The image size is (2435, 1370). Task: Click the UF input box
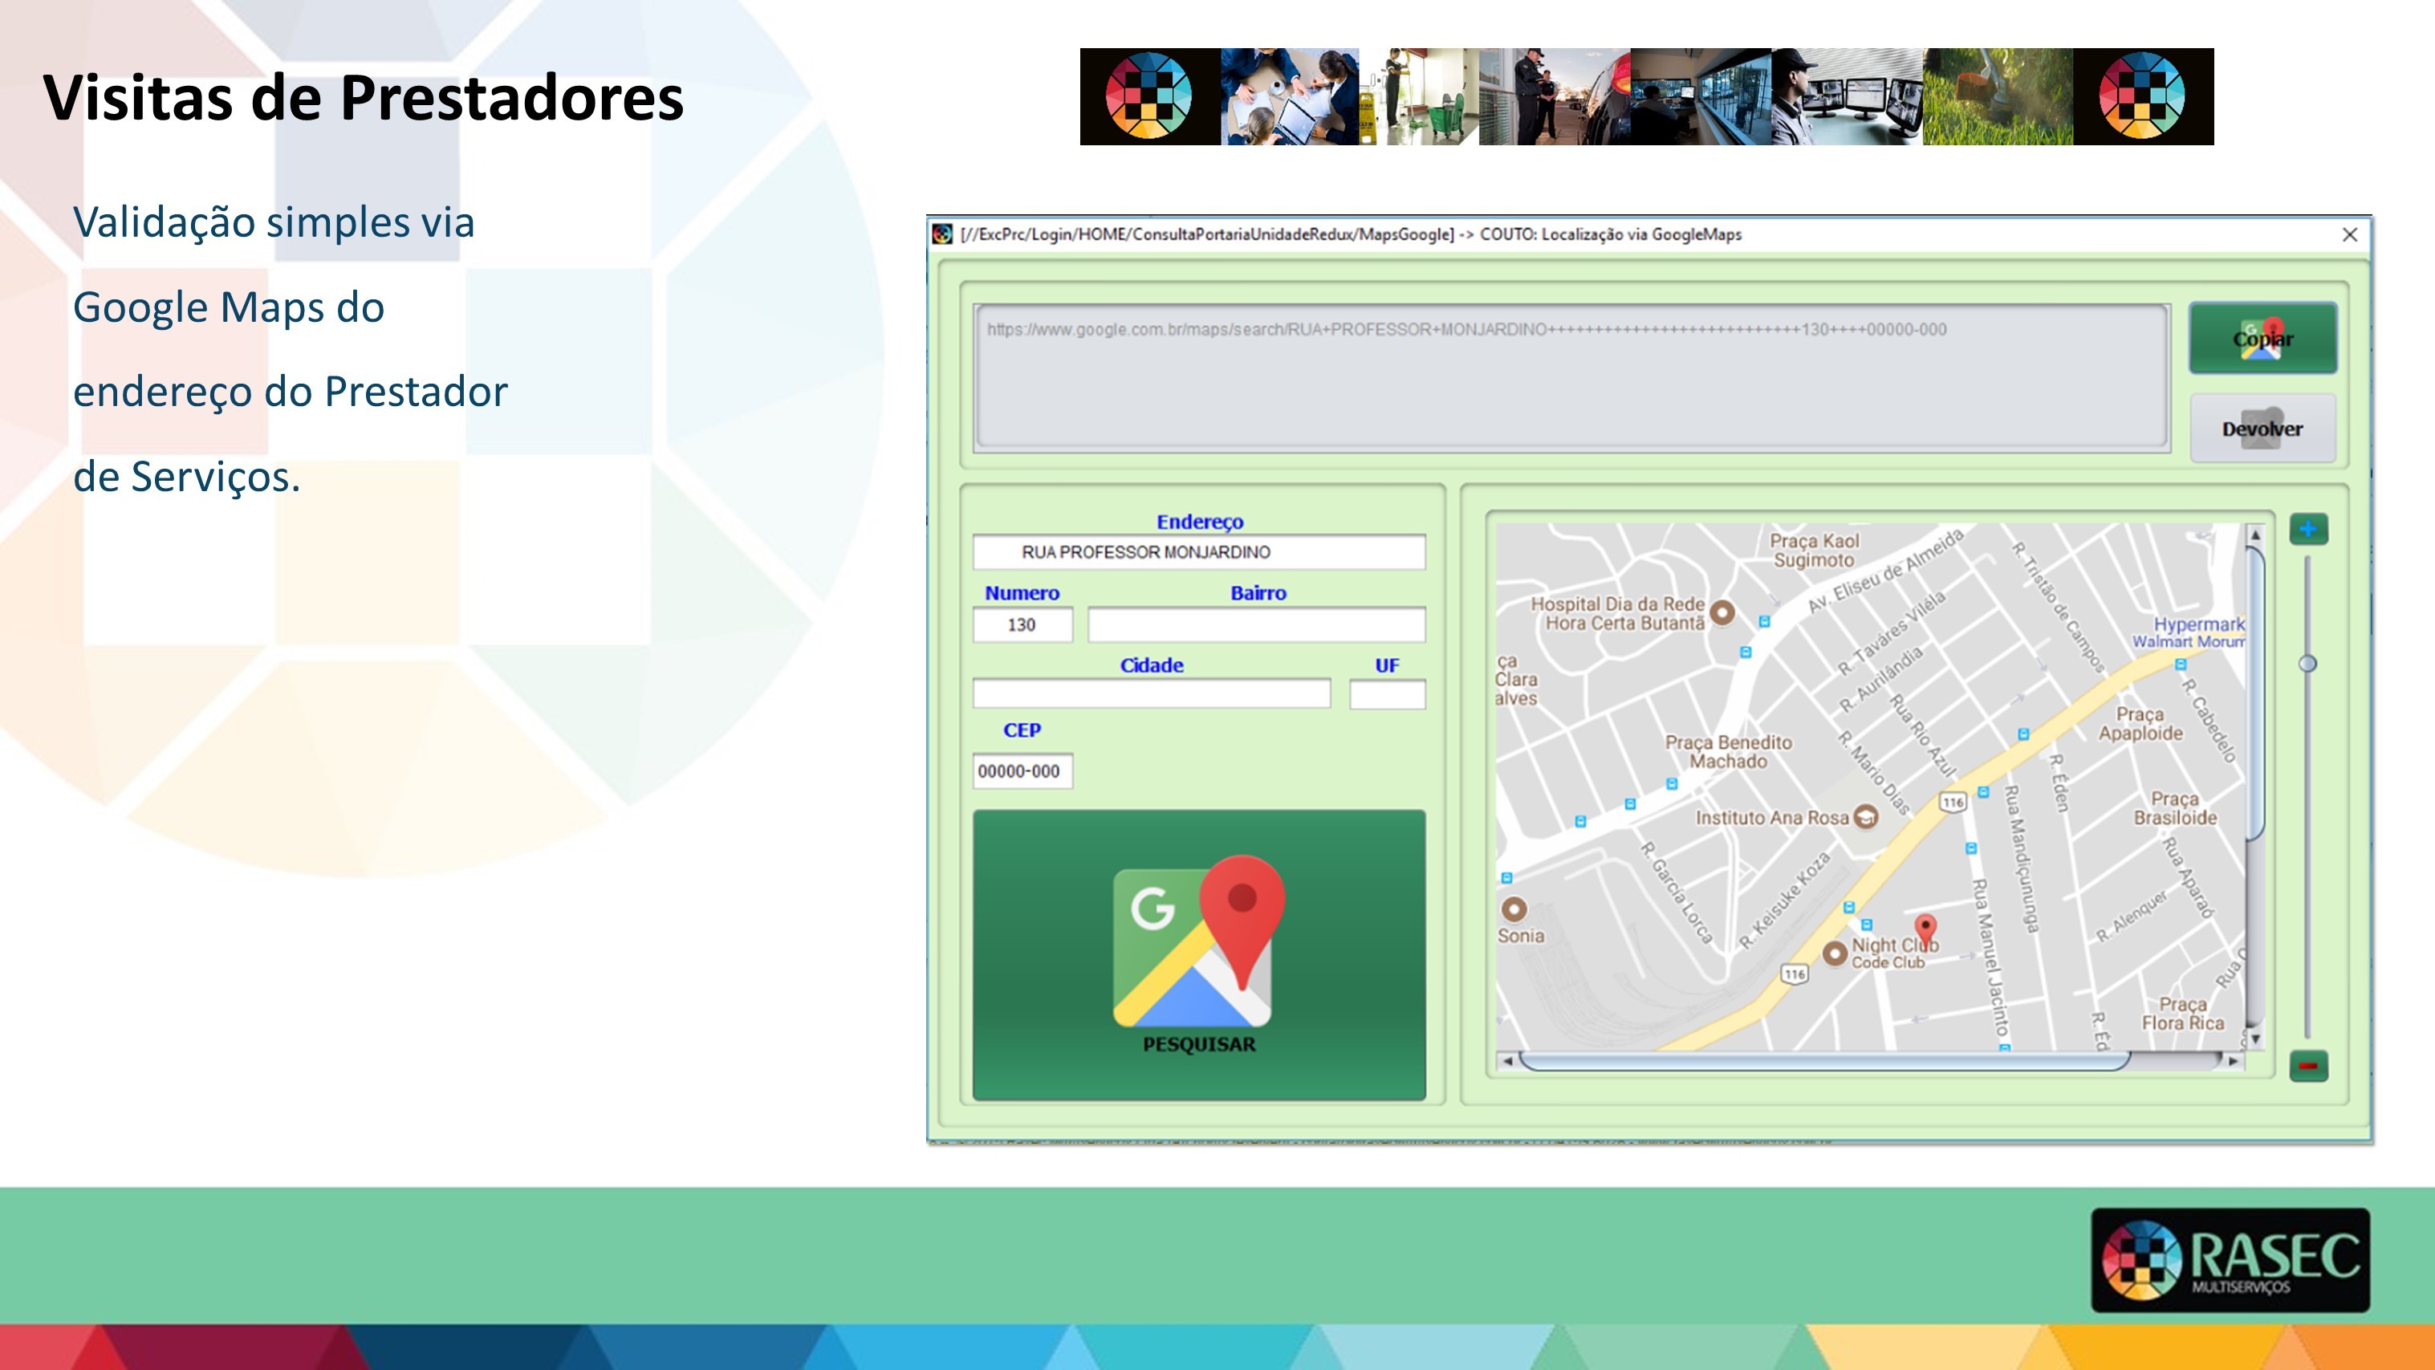(x=1387, y=694)
